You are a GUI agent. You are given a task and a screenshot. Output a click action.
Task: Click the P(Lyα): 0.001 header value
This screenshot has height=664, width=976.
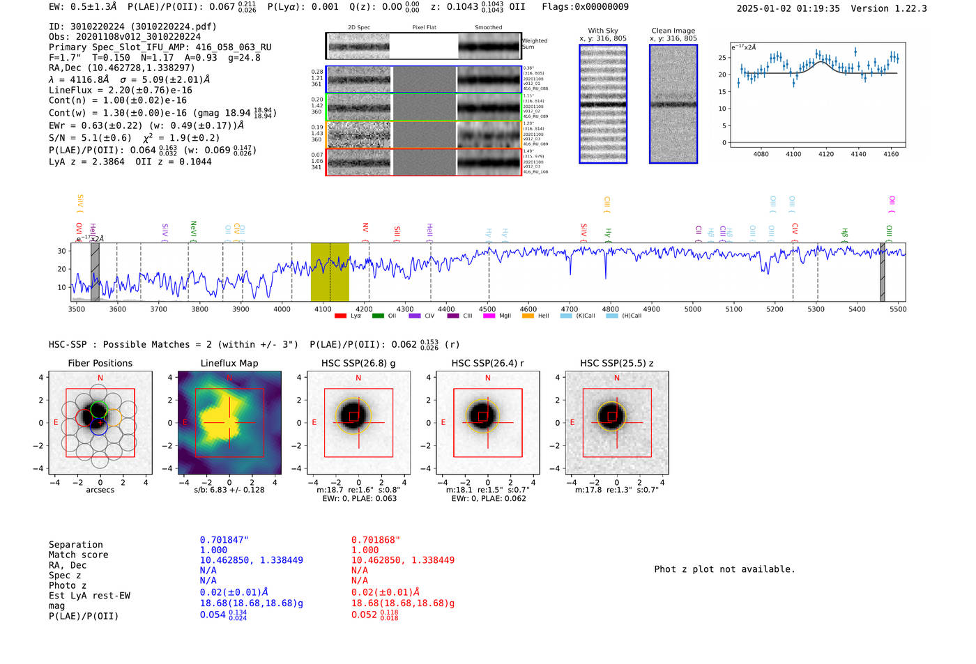tap(303, 7)
